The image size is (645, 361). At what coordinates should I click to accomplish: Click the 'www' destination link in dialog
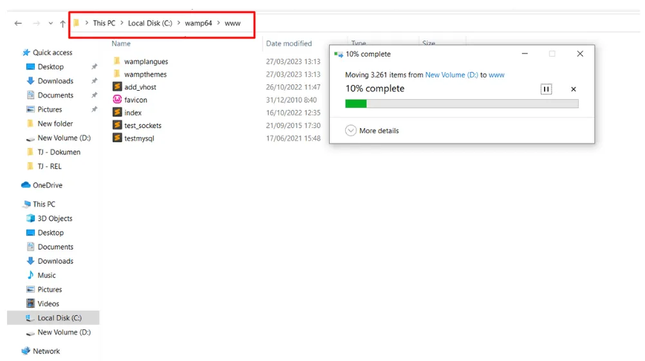(496, 75)
